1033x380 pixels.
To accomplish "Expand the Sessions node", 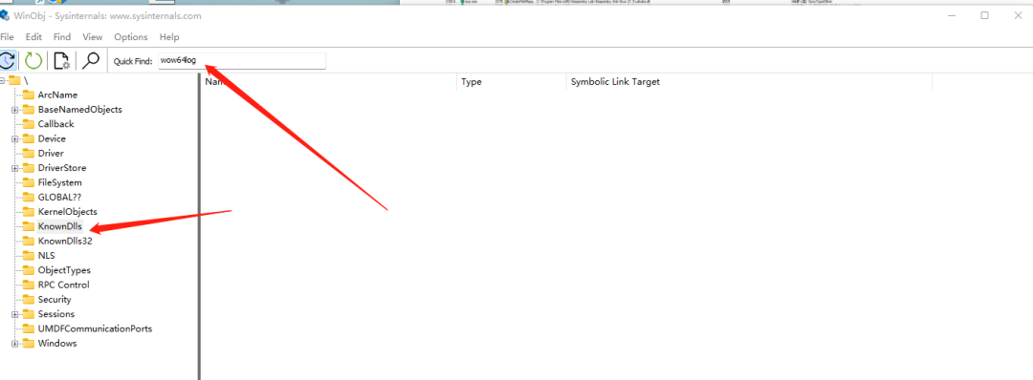I will 14,314.
